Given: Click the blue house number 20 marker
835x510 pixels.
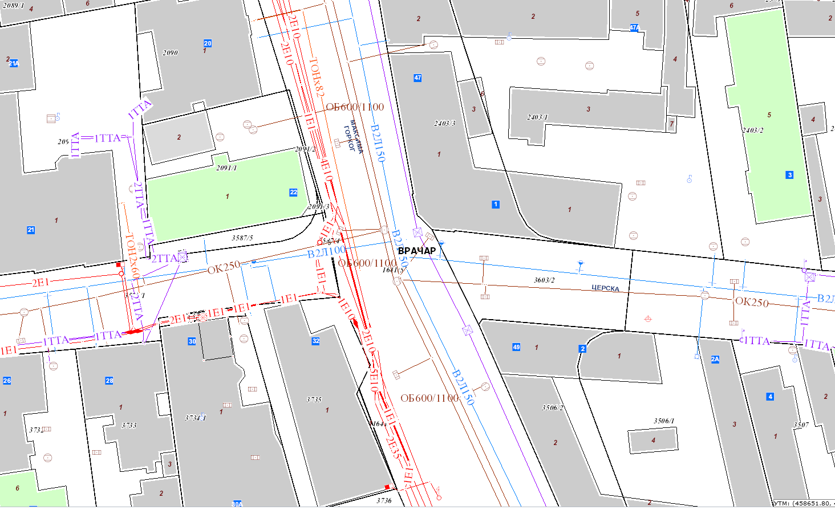Looking at the screenshot, I should [x=208, y=43].
